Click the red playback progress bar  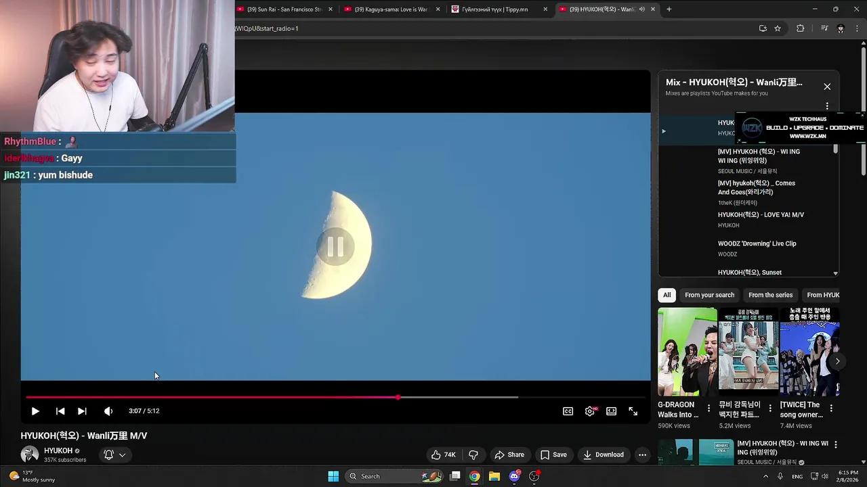(211, 397)
